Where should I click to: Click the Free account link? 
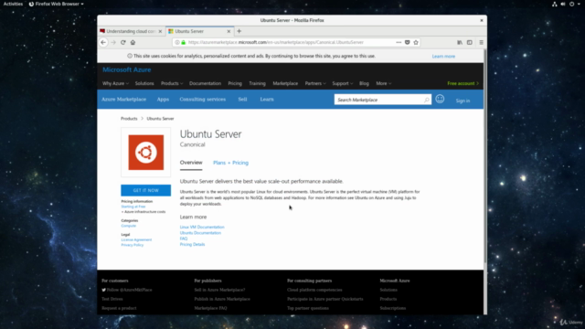point(463,83)
